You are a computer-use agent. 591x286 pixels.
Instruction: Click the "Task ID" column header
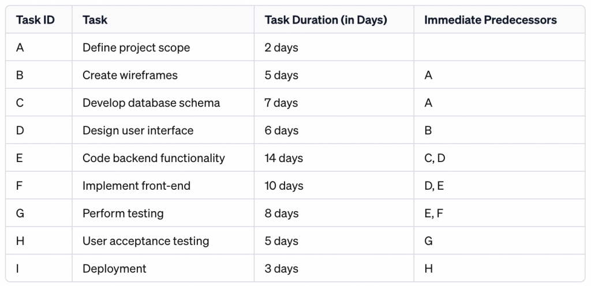[36, 20]
